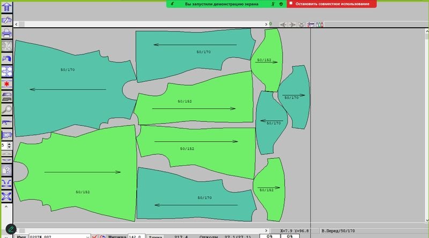Click the left scroll arrow of horizontal scrollbar

[16, 25]
